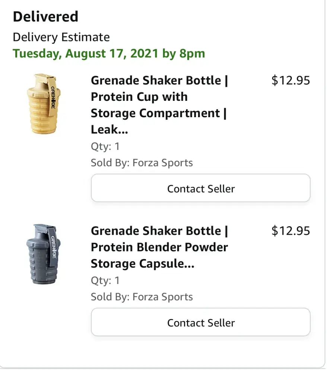This screenshot has width=327, height=372.
Task: Click Qty: 1 under the tan bottle item
Action: click(x=105, y=146)
